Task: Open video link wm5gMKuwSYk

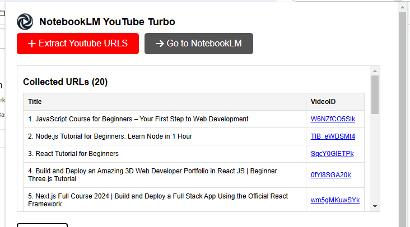Action: [335, 200]
